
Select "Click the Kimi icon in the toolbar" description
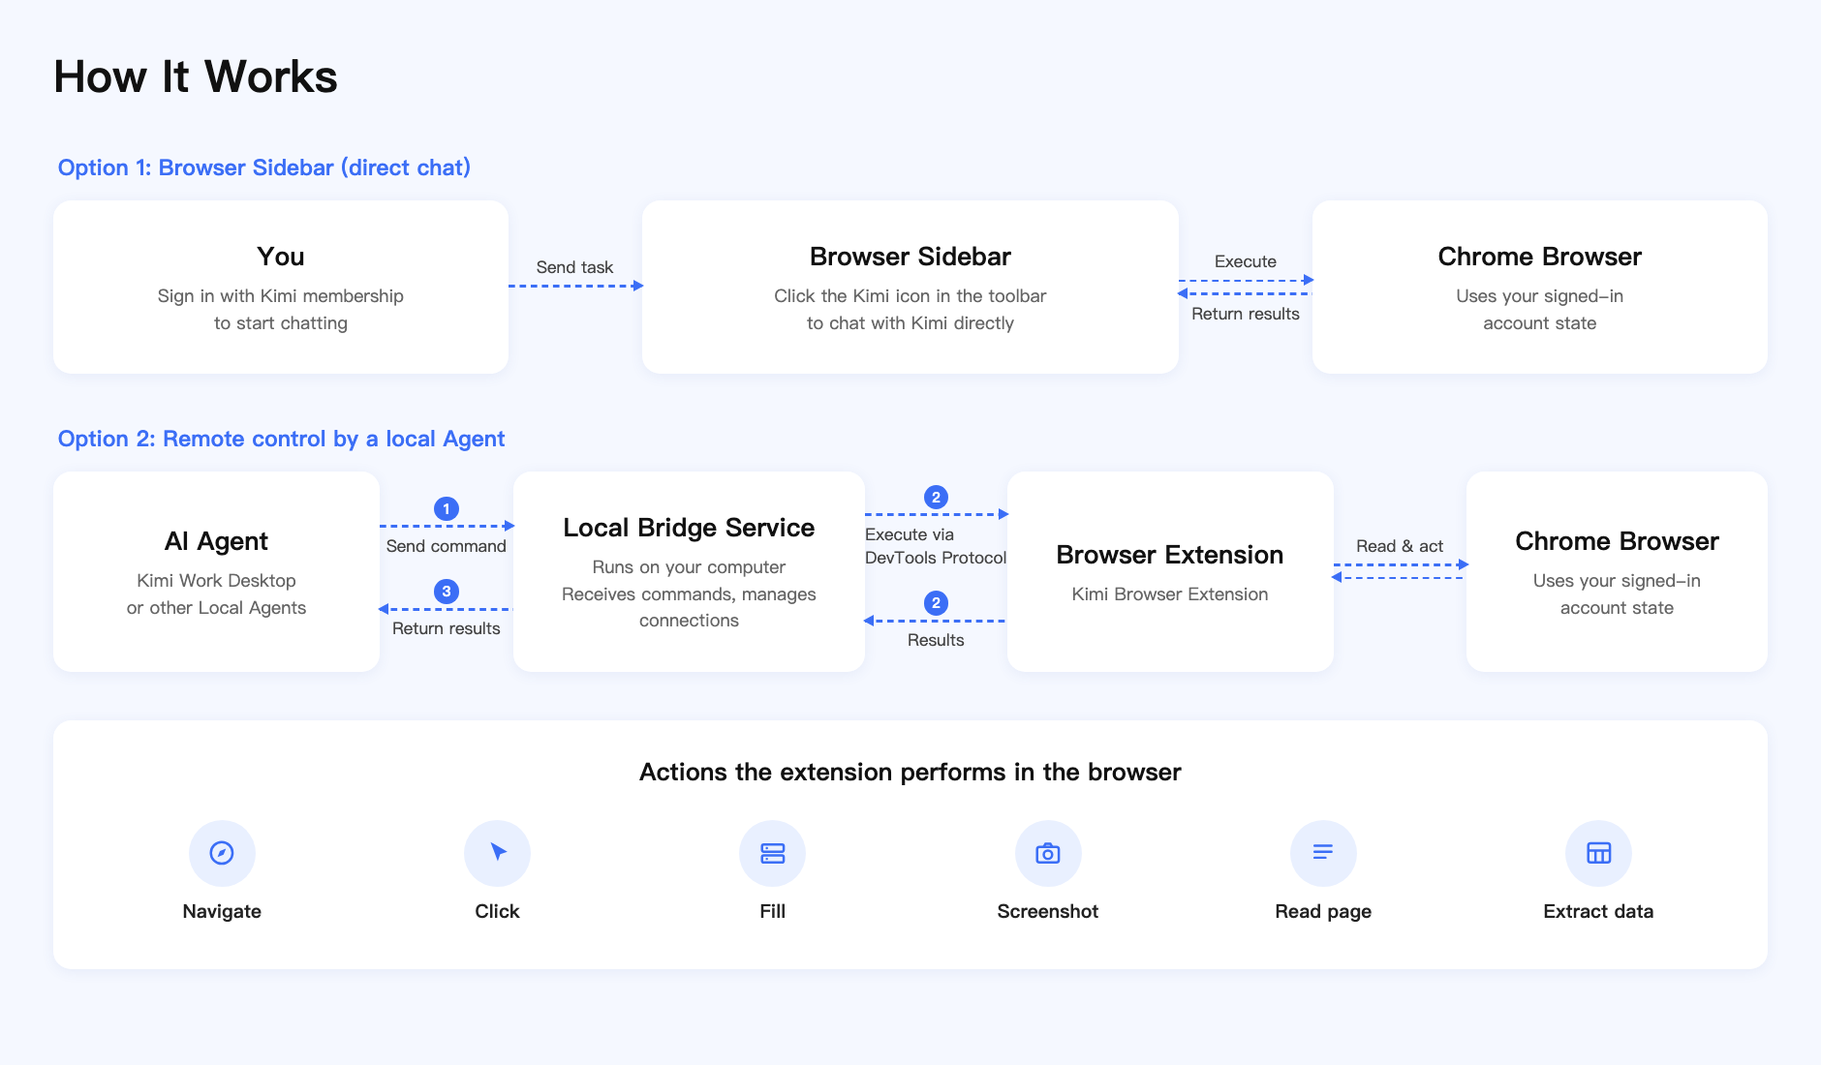tap(910, 296)
